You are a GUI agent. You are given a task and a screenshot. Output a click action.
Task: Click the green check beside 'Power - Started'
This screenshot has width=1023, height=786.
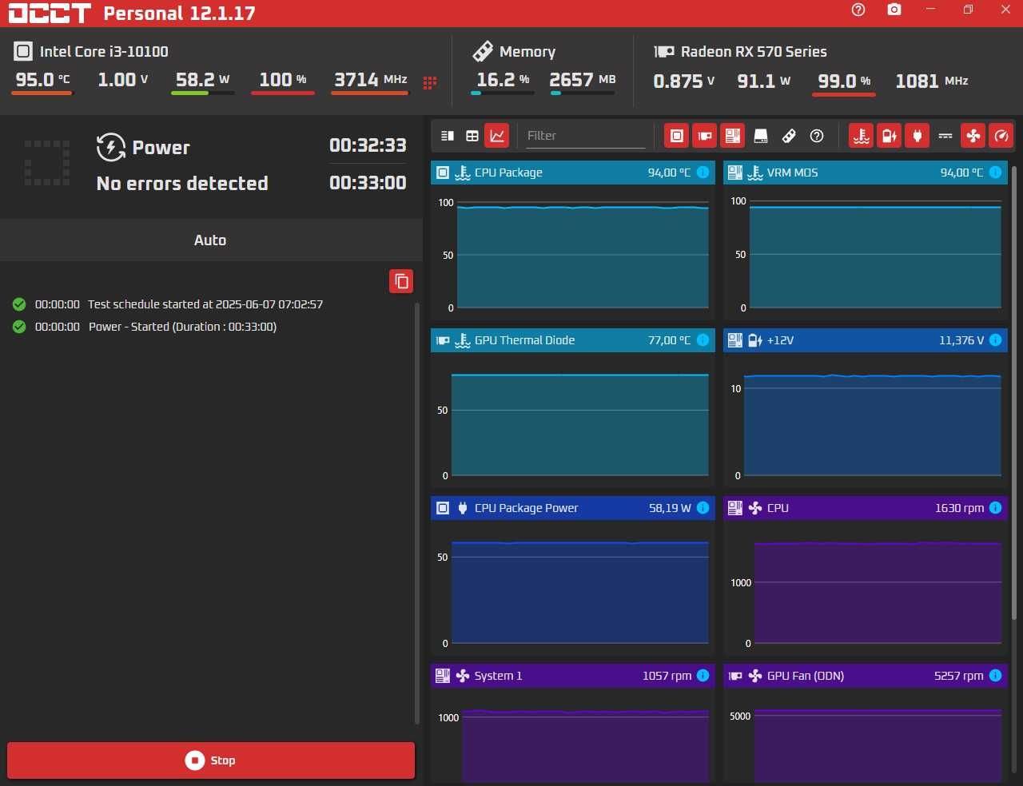[19, 327]
